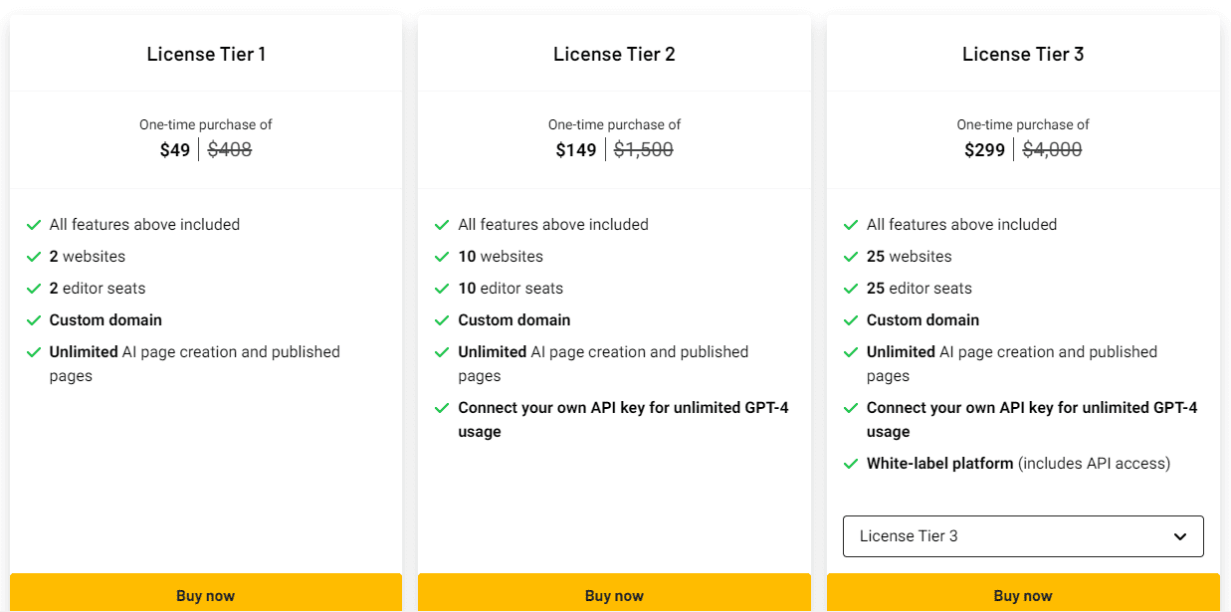This screenshot has width=1231, height=612.
Task: Click Buy now under License Tier 2
Action: (x=614, y=595)
